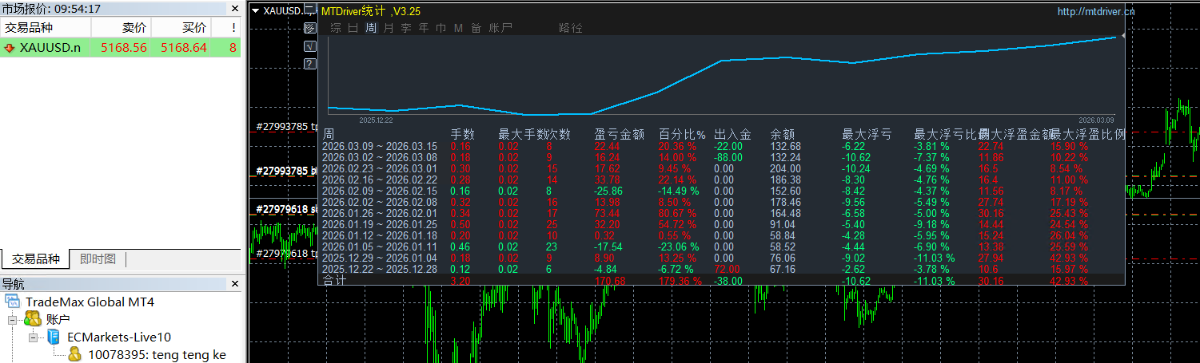The width and height of the screenshot is (1200, 363).
Task: Click the 余额 column header
Action: click(x=783, y=135)
